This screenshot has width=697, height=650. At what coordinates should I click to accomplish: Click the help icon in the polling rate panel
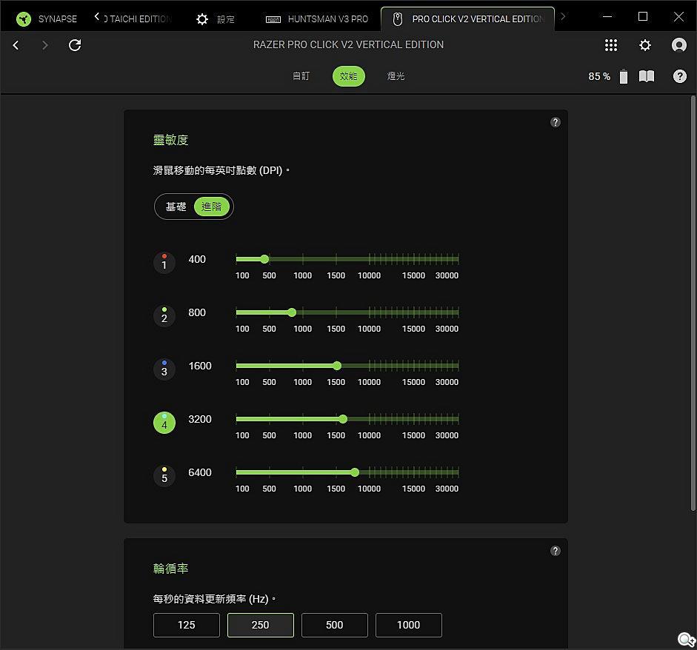tap(556, 551)
